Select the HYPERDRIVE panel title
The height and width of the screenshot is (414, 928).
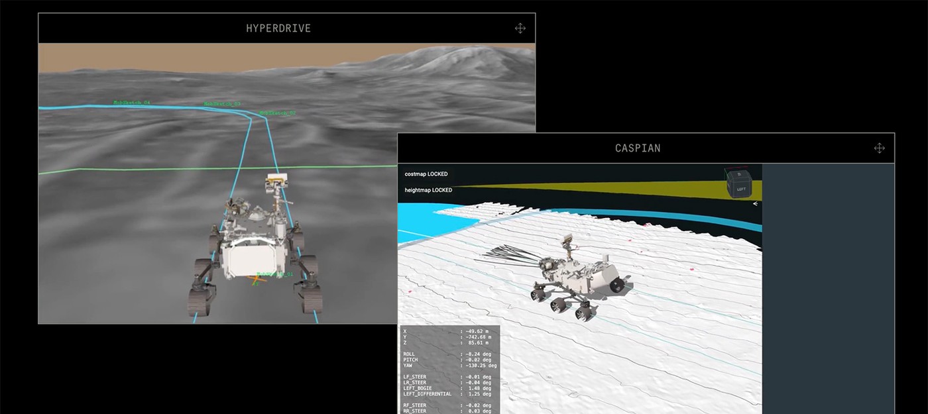click(x=278, y=28)
